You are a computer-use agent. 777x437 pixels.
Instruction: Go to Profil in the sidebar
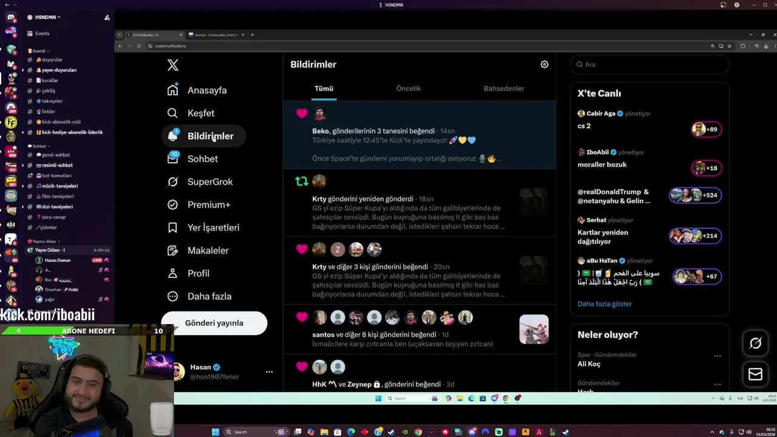[x=189, y=273]
